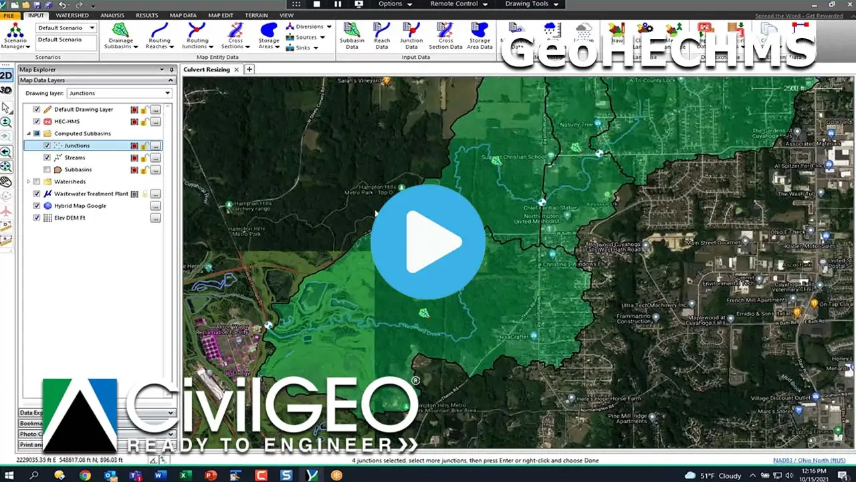Switch to 3D view mode

[6, 90]
